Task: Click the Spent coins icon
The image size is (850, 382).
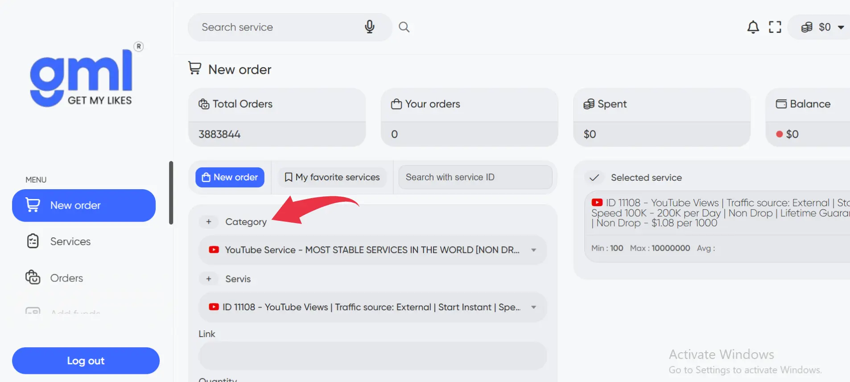Action: tap(589, 104)
